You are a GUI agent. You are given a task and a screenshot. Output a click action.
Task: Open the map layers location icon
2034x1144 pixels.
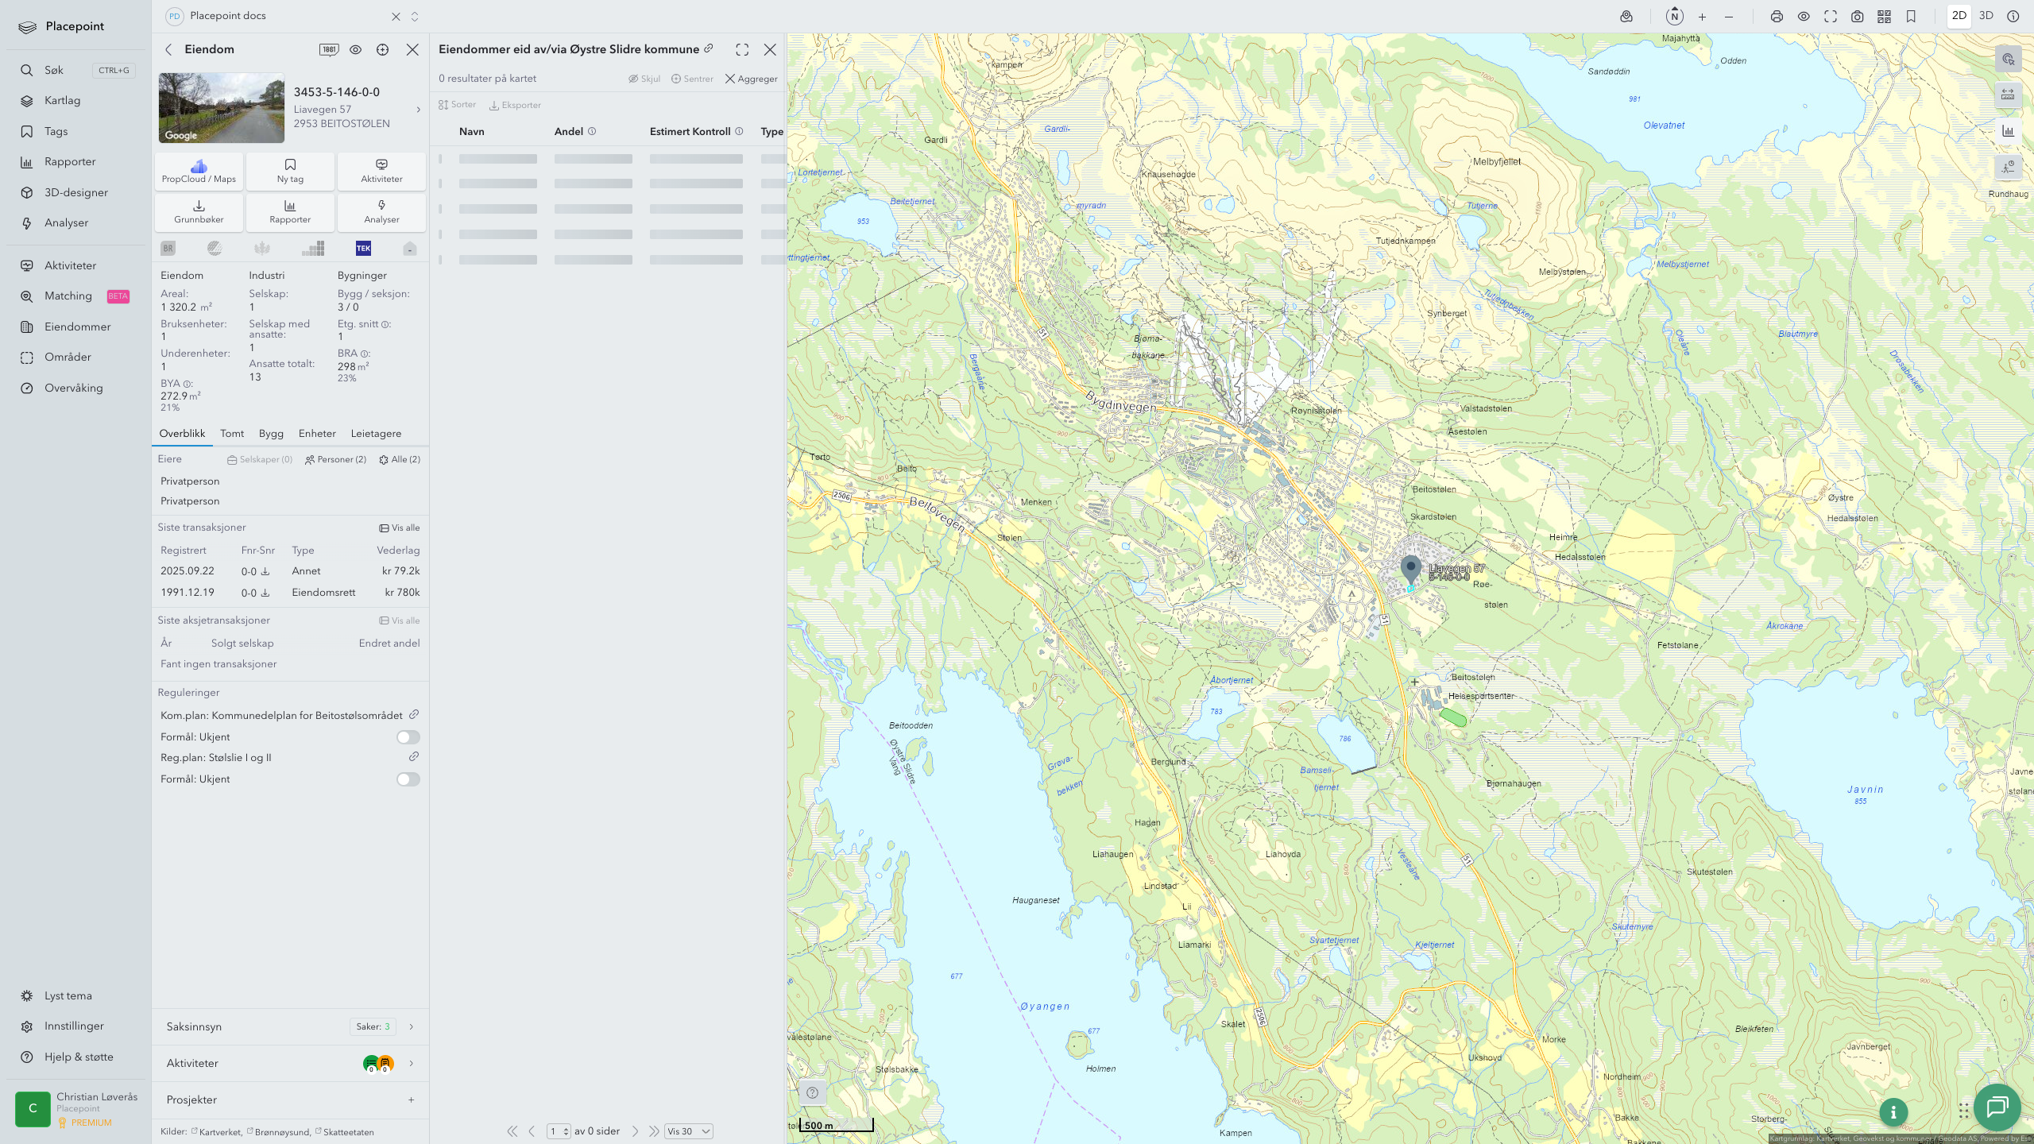pyautogui.click(x=1626, y=17)
